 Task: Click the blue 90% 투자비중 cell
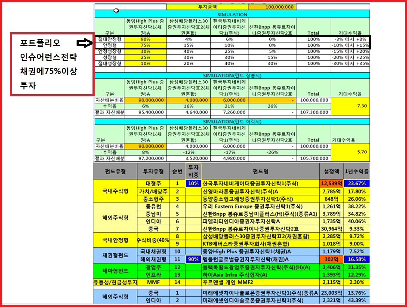(193, 259)
